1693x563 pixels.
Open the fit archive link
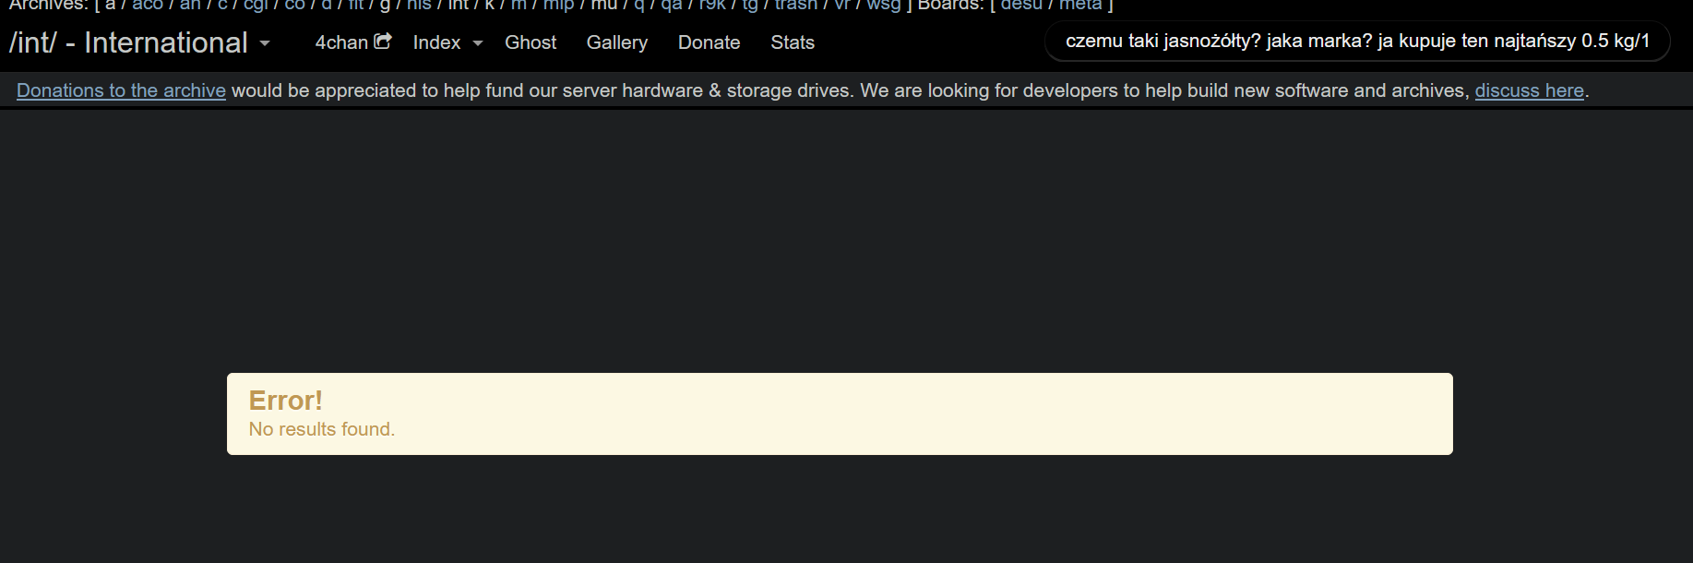[356, 5]
